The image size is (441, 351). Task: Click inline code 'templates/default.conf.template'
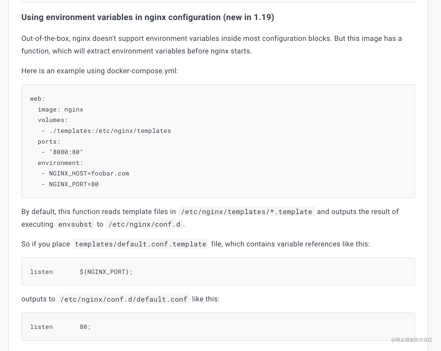(141, 244)
